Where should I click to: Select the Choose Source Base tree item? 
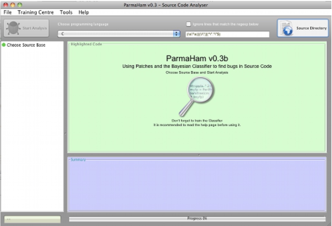tap(26, 45)
